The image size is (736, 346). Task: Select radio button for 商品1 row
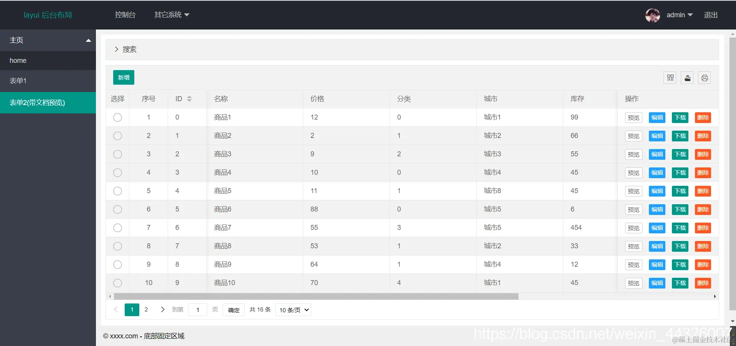tap(117, 117)
